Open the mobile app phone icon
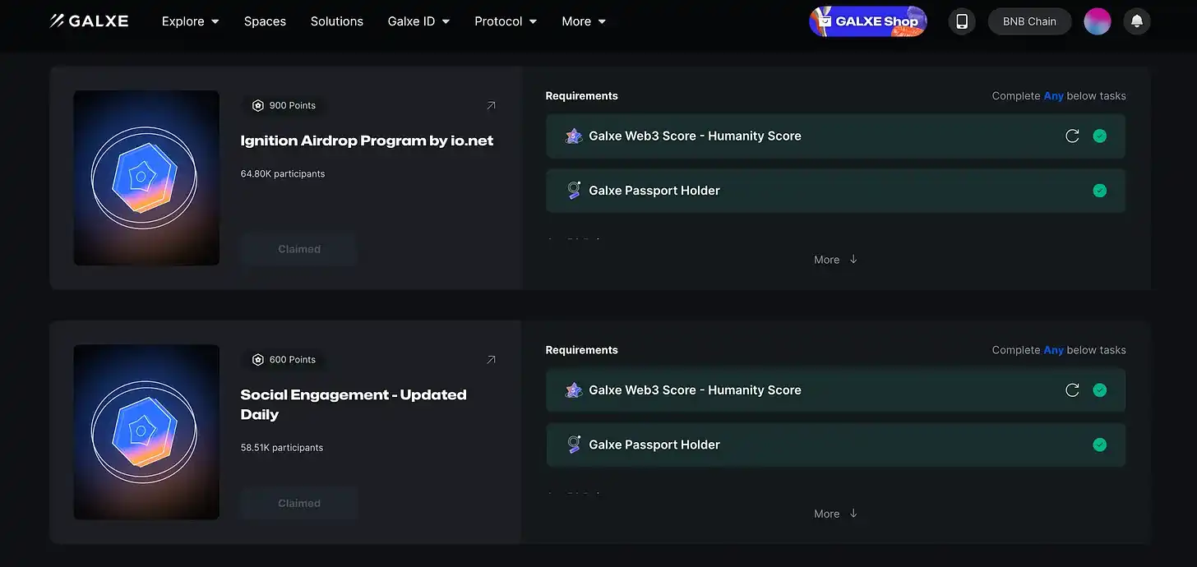 pos(962,21)
